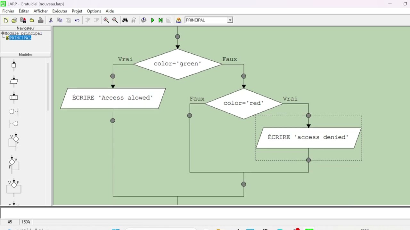Run the algorithm with the green play button

coord(152,20)
